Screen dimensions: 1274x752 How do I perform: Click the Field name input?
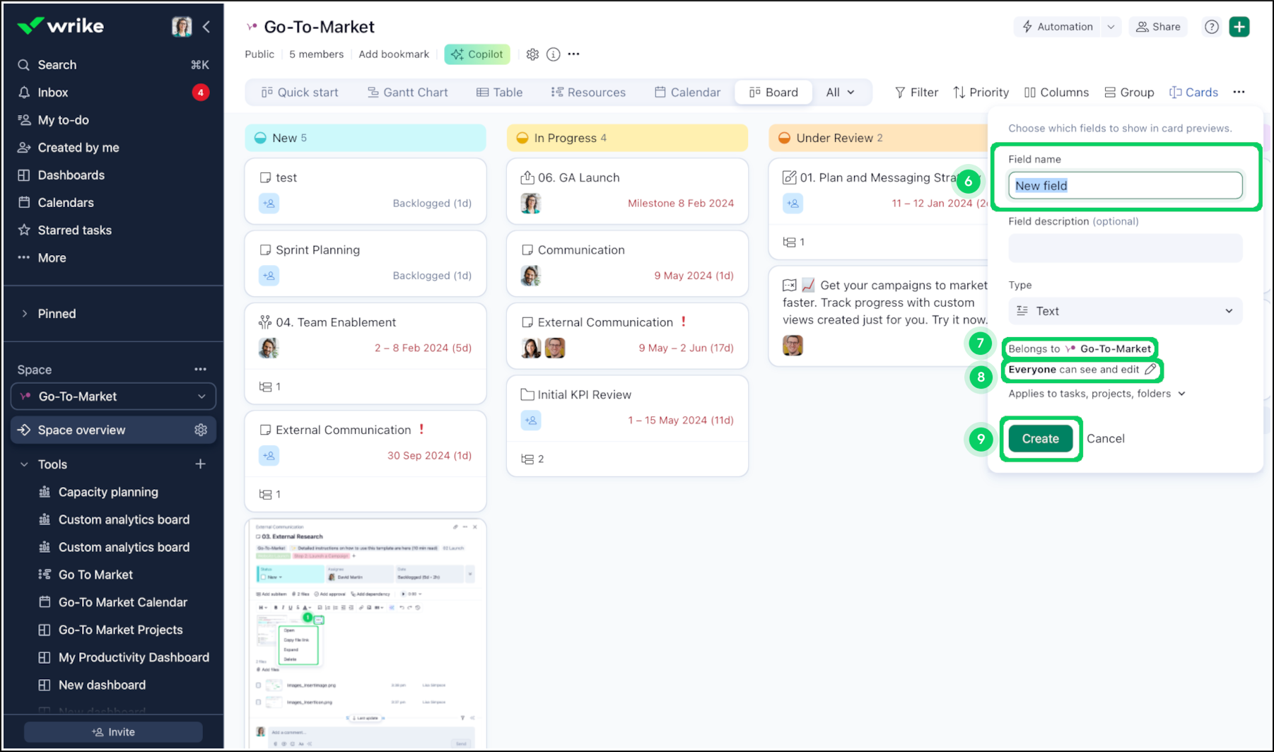pyautogui.click(x=1125, y=186)
